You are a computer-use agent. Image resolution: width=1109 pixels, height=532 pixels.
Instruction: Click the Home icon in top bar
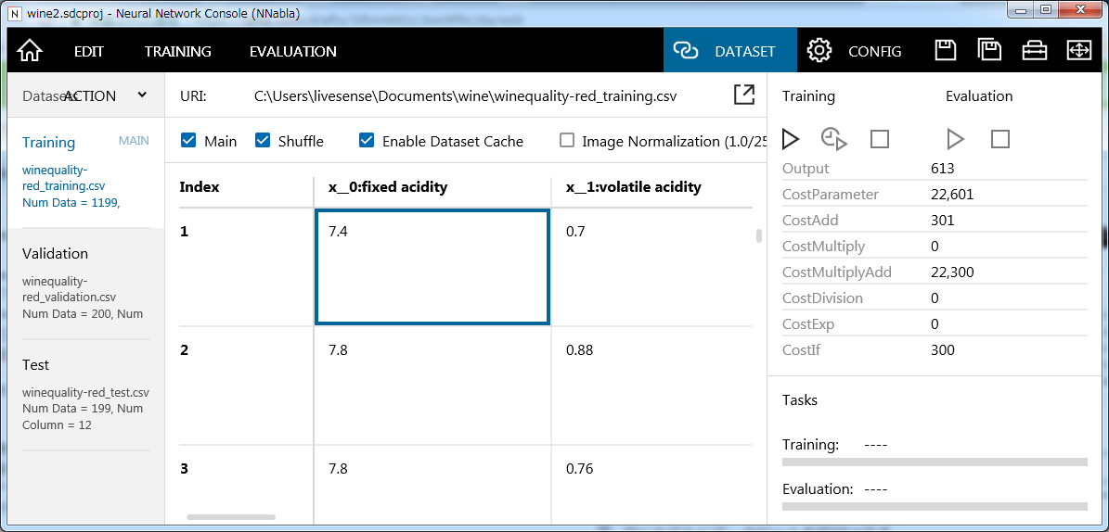click(30, 51)
